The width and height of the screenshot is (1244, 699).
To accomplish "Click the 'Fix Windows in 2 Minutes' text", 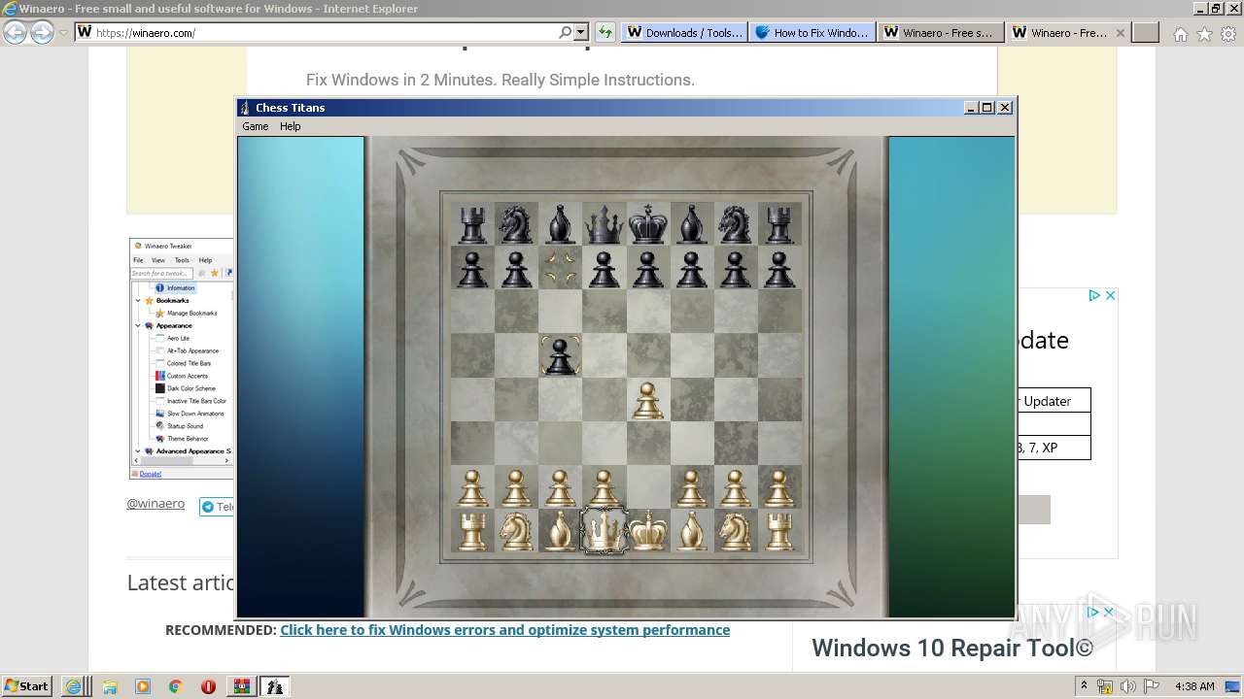I will click(501, 80).
